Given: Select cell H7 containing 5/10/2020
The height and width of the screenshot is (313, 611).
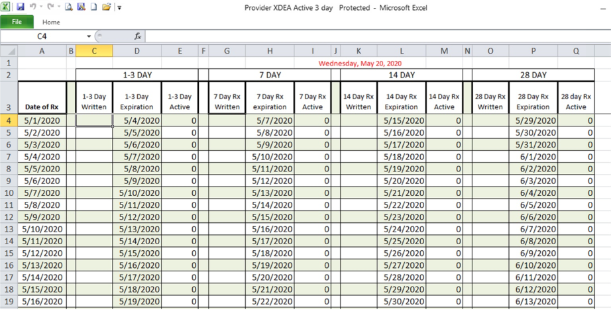Looking at the screenshot, I should (x=270, y=157).
